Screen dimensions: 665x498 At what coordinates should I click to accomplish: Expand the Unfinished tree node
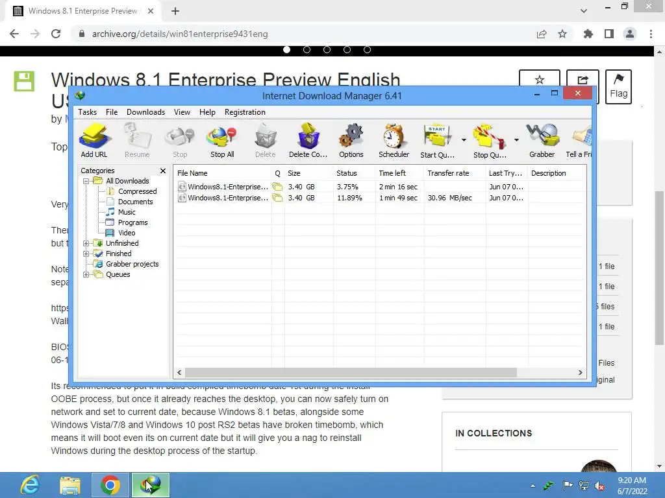point(86,244)
